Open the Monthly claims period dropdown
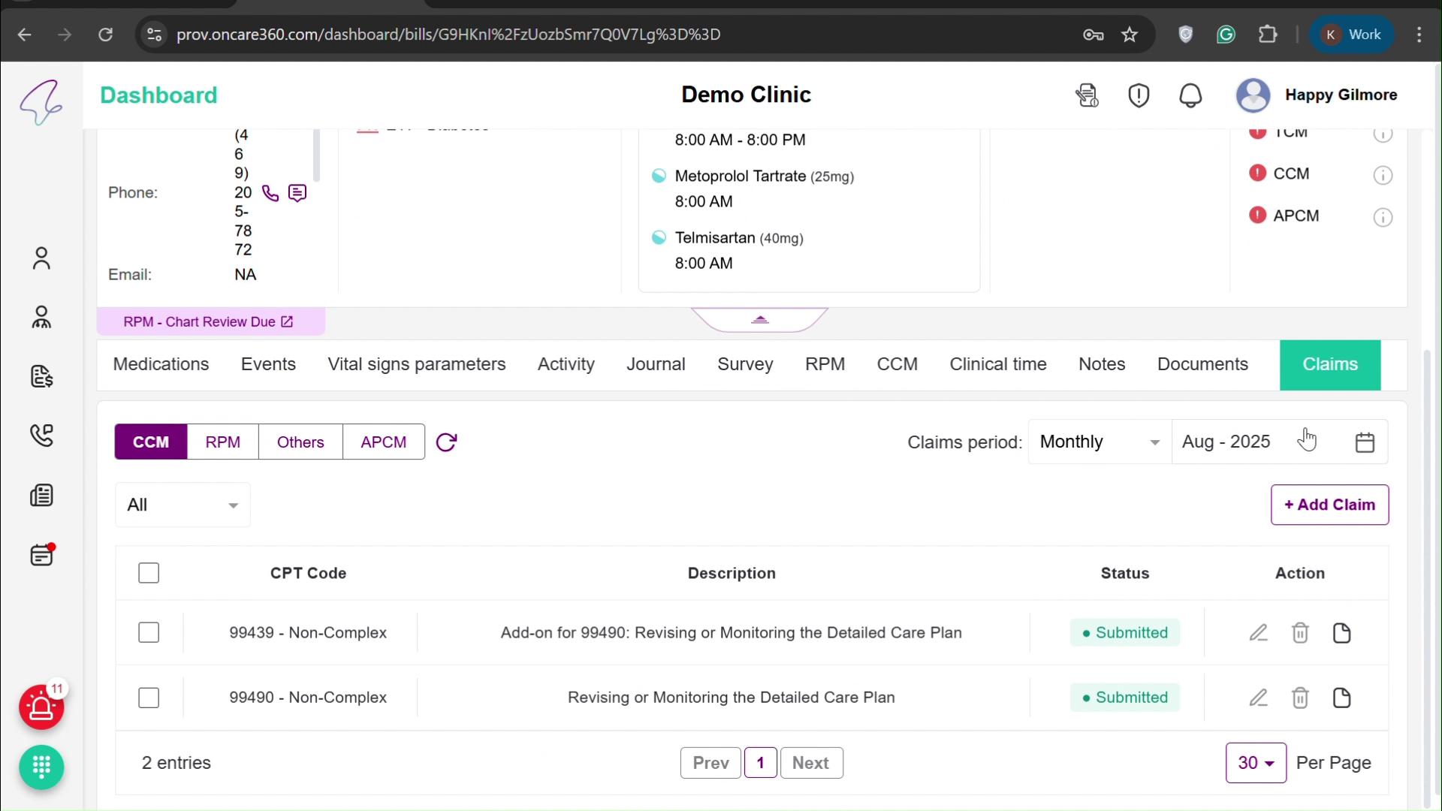 tap(1098, 442)
